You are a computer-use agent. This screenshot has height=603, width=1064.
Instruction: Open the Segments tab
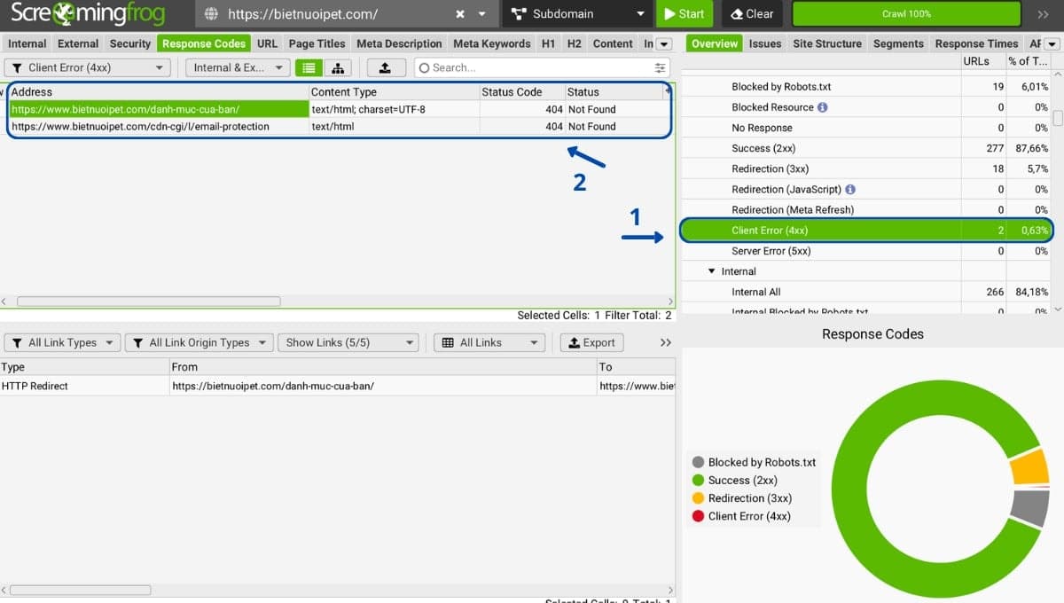click(898, 43)
